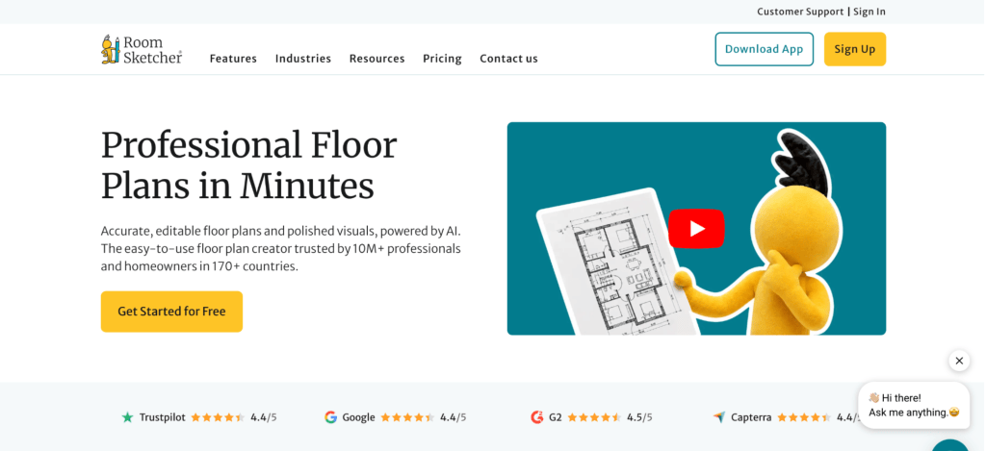Open the Features menu

click(x=233, y=59)
